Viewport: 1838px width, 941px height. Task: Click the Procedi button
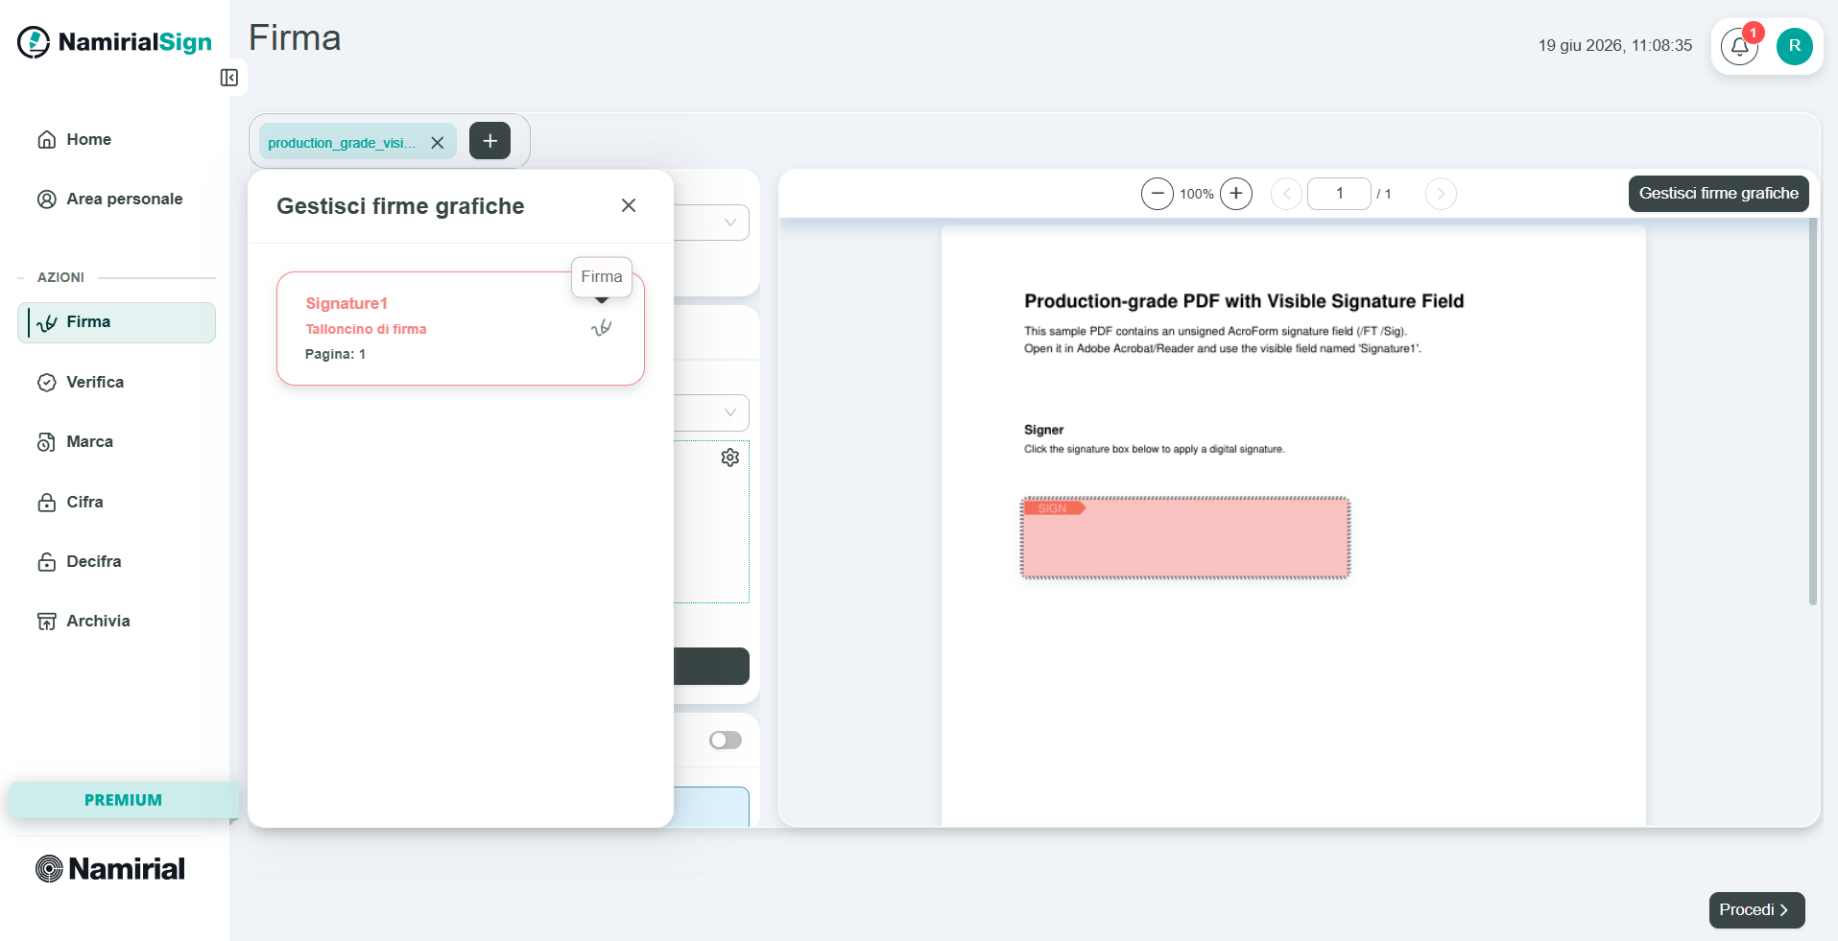coord(1756,910)
